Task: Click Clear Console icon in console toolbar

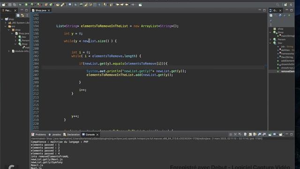Action: click(245, 134)
